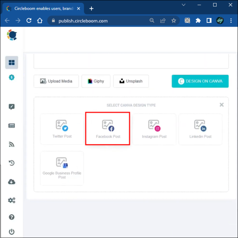
Task: Select the Google Business Profile Post type
Action: tap(62, 168)
